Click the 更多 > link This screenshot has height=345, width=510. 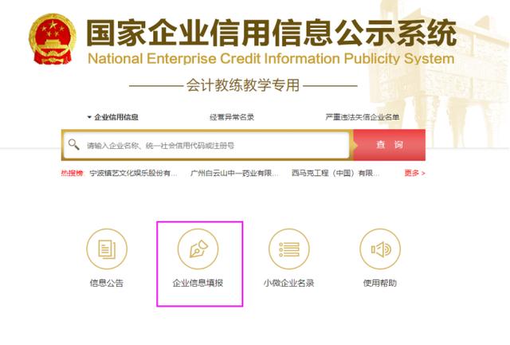click(x=414, y=173)
